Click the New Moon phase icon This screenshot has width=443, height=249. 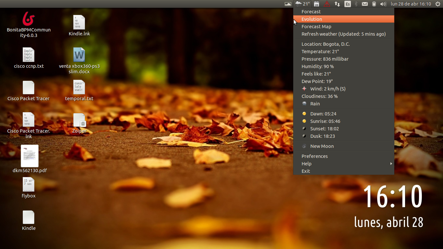point(304,146)
